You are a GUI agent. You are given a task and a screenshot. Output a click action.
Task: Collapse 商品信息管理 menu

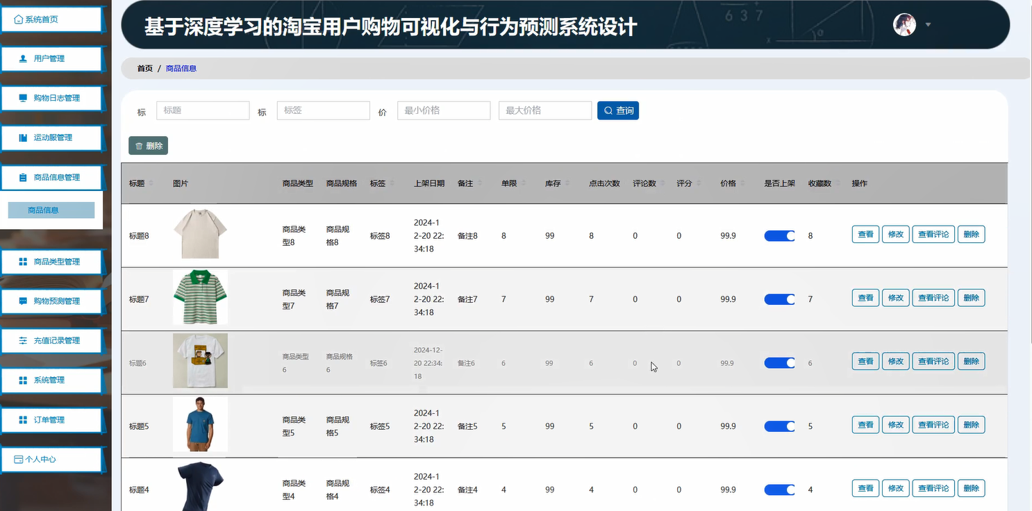[x=51, y=178]
